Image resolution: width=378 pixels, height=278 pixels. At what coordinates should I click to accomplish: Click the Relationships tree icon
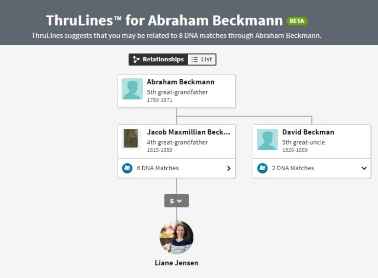point(136,60)
